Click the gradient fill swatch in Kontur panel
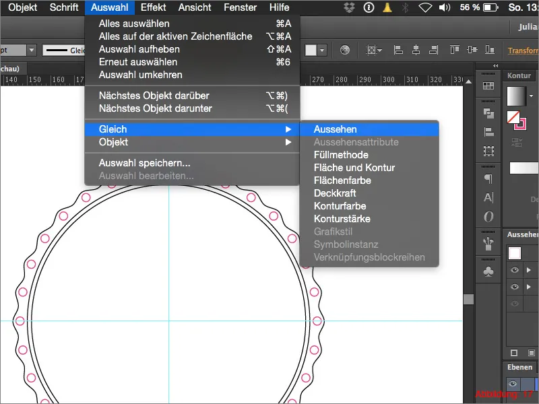The width and height of the screenshot is (539, 404). tap(516, 96)
